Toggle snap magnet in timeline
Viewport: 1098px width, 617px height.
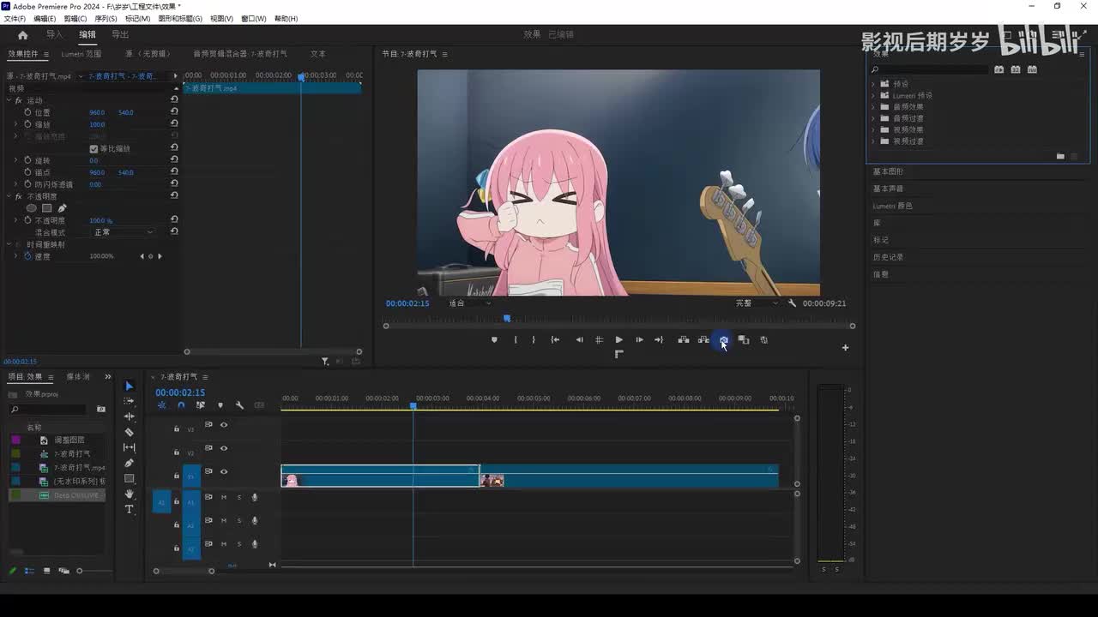coord(181,405)
